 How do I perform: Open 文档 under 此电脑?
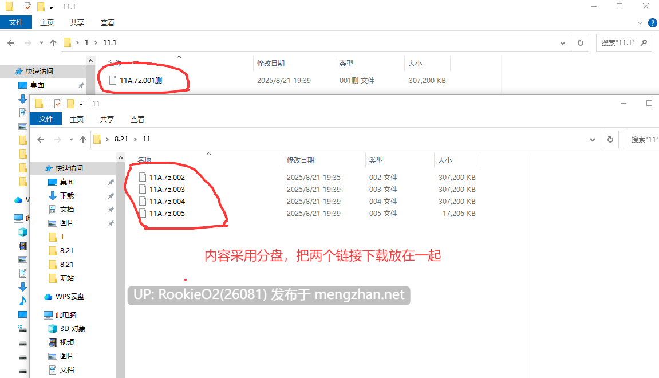coord(67,369)
